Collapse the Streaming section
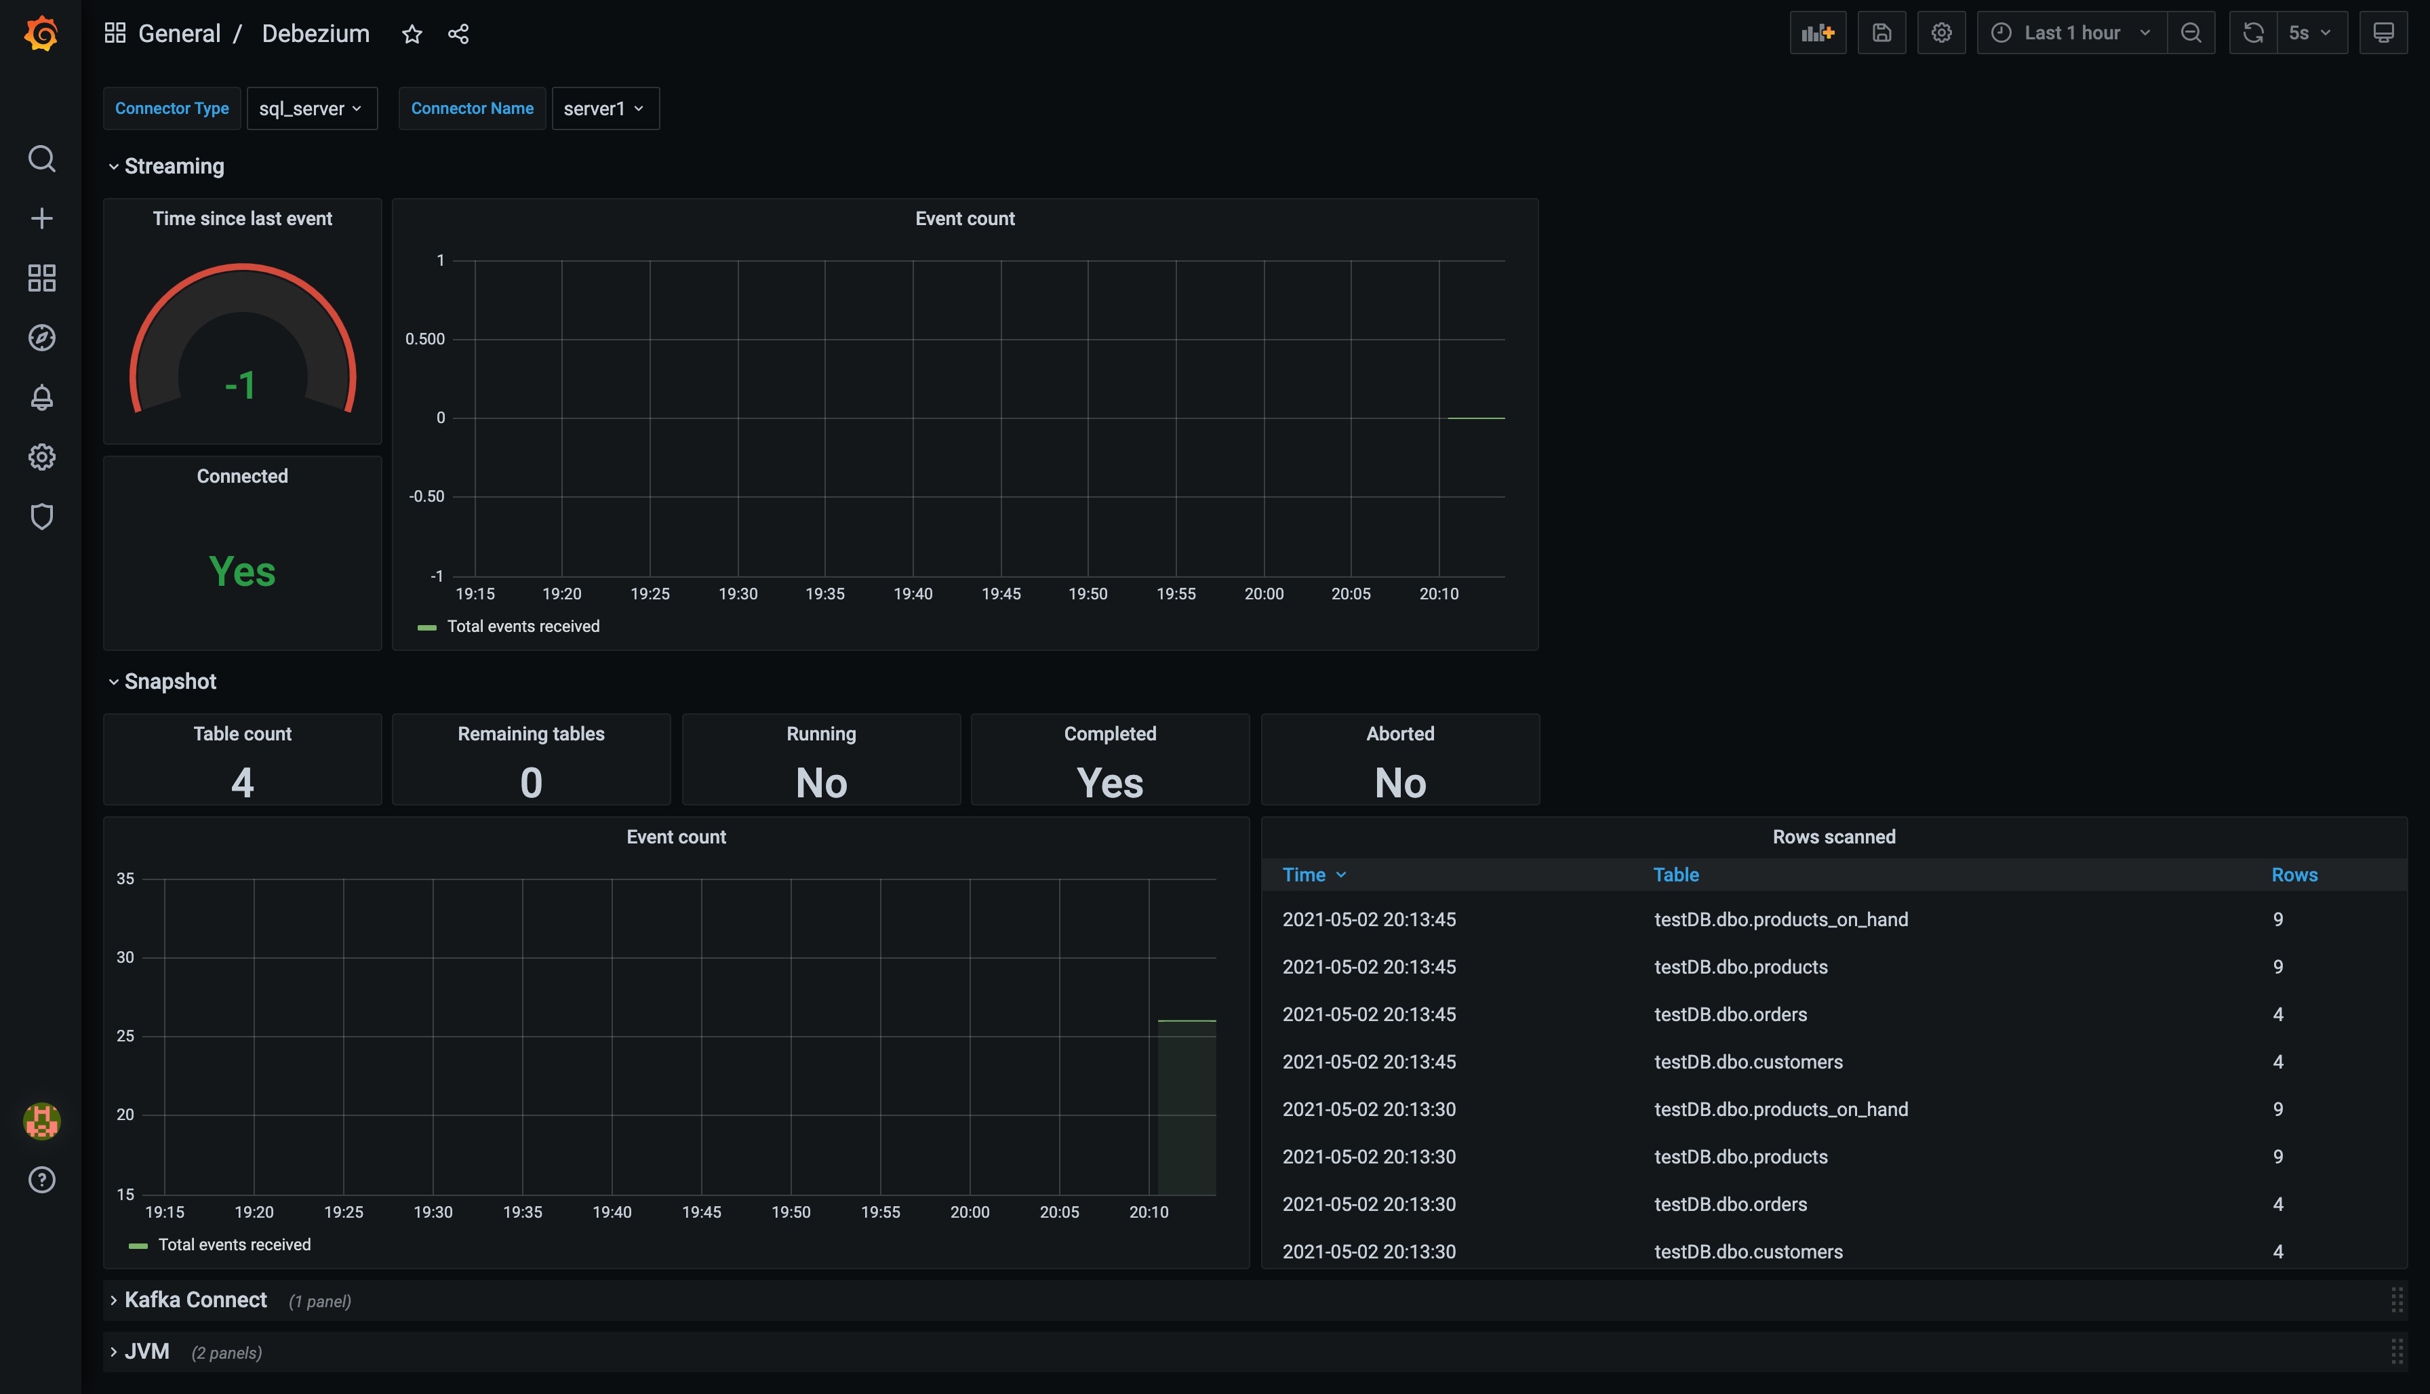The width and height of the screenshot is (2430, 1394). (113, 165)
